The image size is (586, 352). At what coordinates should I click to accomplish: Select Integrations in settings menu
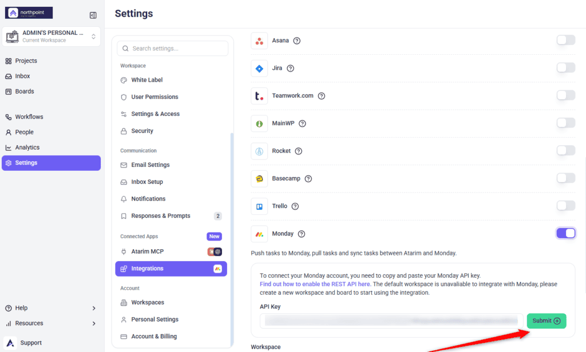coord(171,269)
